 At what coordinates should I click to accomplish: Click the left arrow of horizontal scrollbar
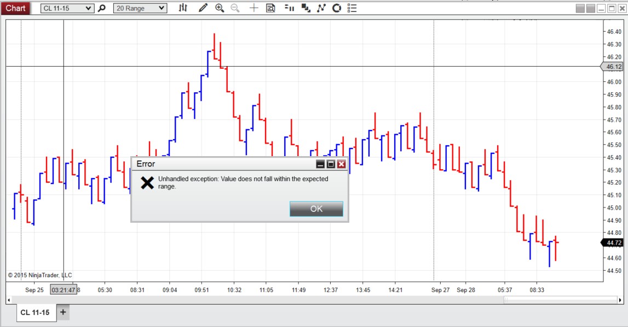9,300
